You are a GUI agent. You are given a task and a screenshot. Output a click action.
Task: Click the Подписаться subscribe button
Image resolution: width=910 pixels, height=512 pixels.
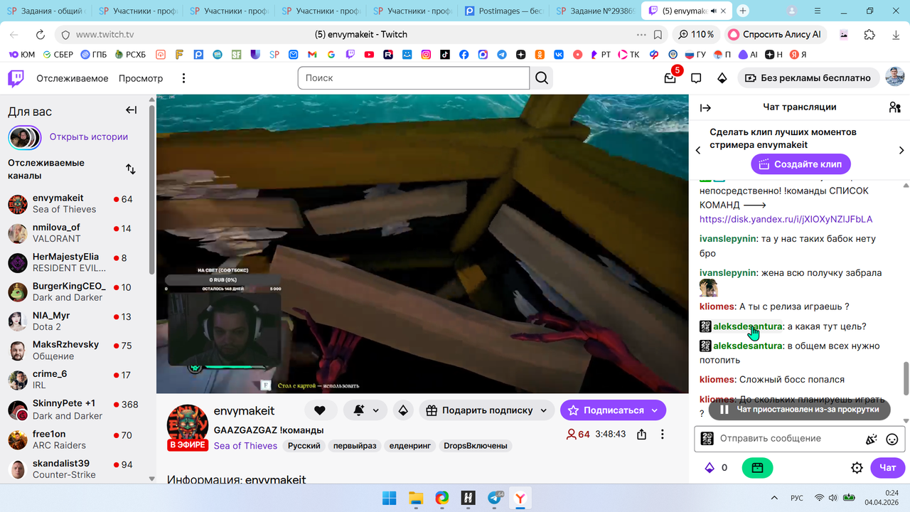(x=613, y=410)
